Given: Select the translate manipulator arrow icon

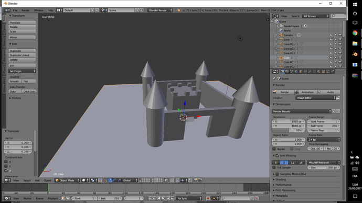Looking at the screenshot, I should 110,180.
